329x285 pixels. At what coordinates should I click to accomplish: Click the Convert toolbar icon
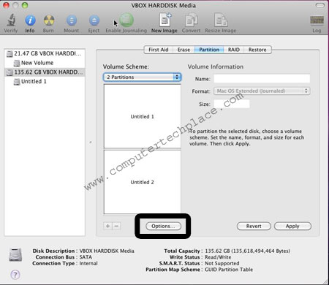point(192,20)
